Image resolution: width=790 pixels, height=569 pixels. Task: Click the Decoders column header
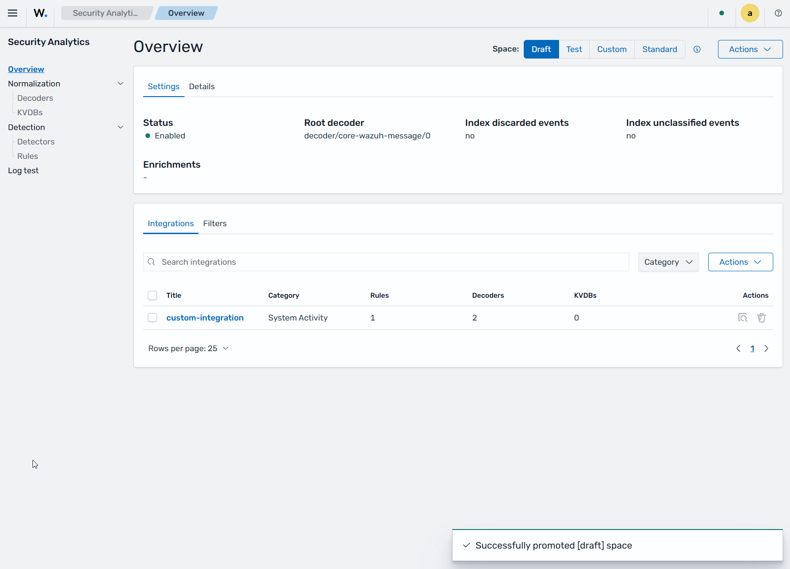pos(488,295)
